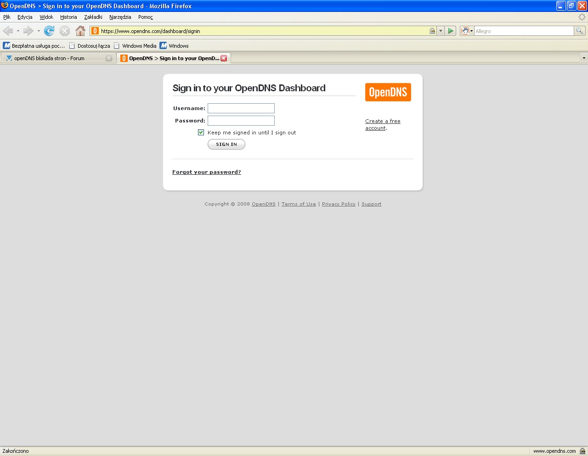Click www.opendns.com in the status bar
Screen dimensions: 588x456
554,451
